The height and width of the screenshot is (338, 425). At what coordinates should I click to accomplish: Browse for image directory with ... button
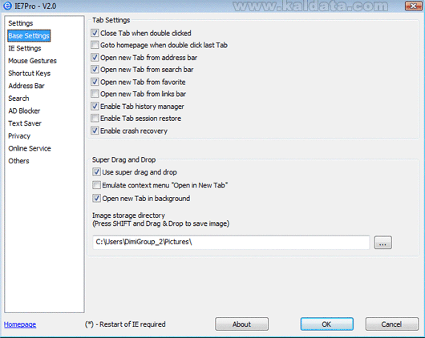(382, 243)
